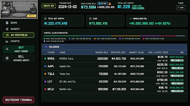Click Apple market value $271,378,080
190x106 pixels.
coord(137,66)
